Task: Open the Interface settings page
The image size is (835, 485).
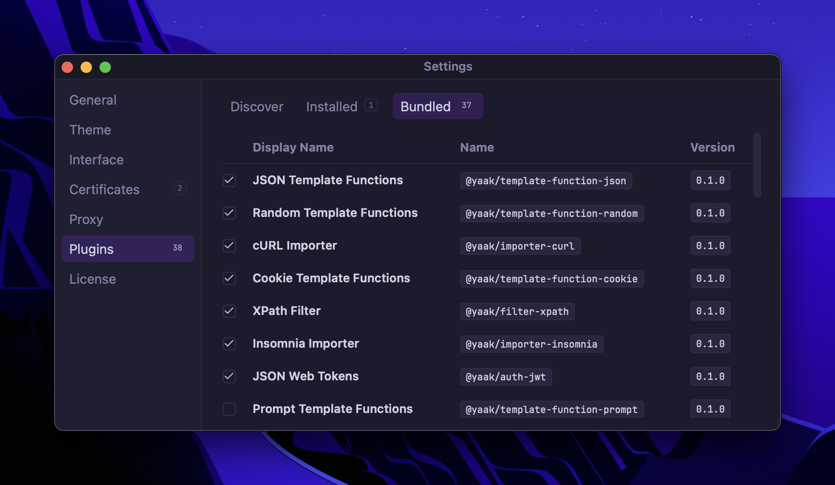Action: 96,160
